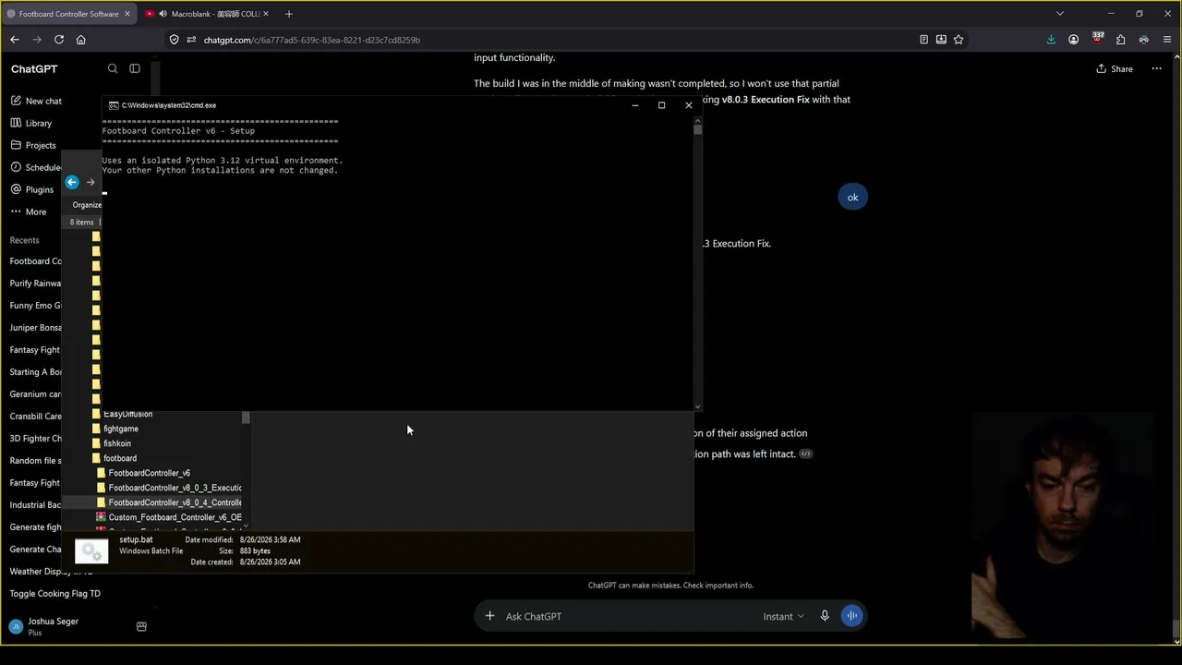Open the list all tabs dropdown
The image size is (1182, 665).
1060,14
